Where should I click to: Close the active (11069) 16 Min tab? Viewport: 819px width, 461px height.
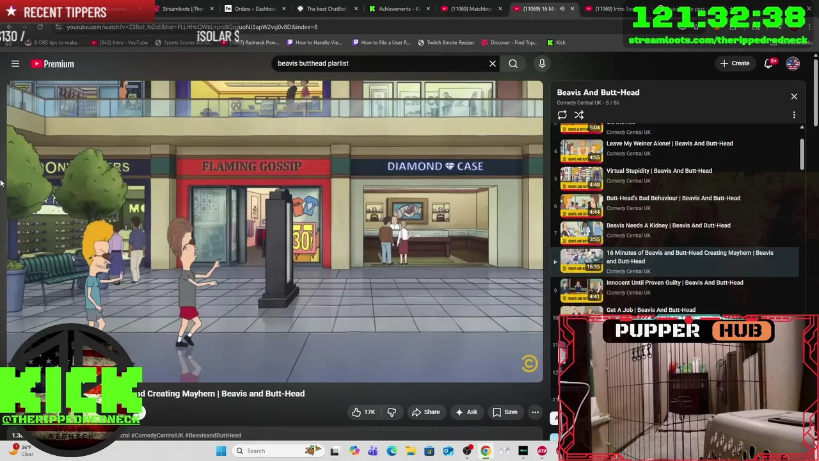click(x=572, y=9)
